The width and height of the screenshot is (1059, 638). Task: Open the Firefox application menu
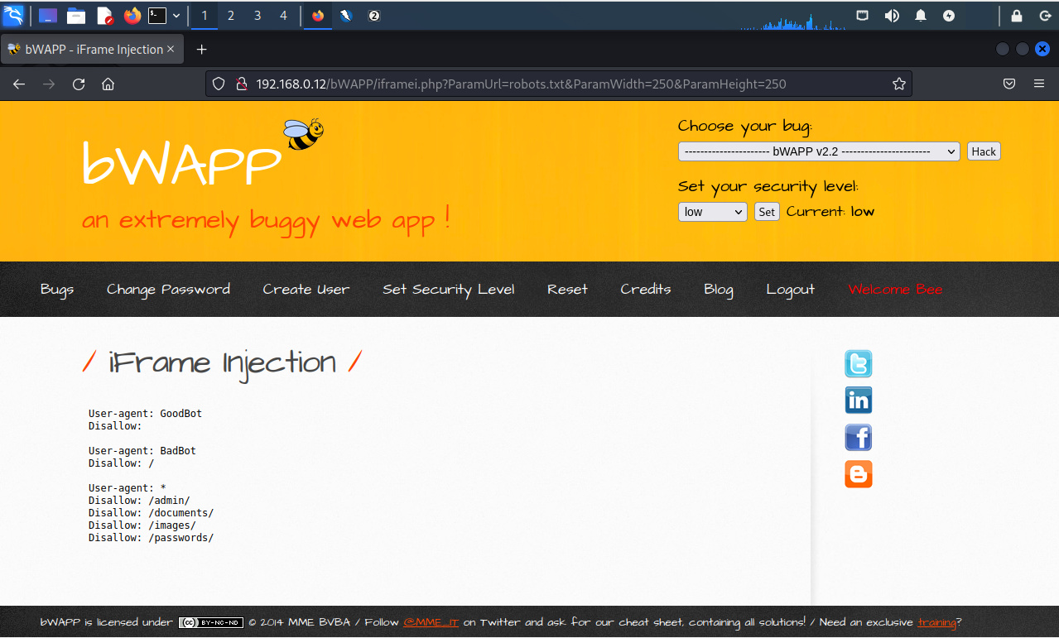1038,84
